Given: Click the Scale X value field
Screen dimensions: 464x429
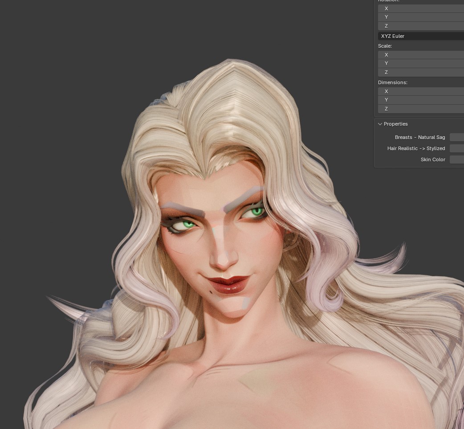Looking at the screenshot, I should pyautogui.click(x=421, y=55).
